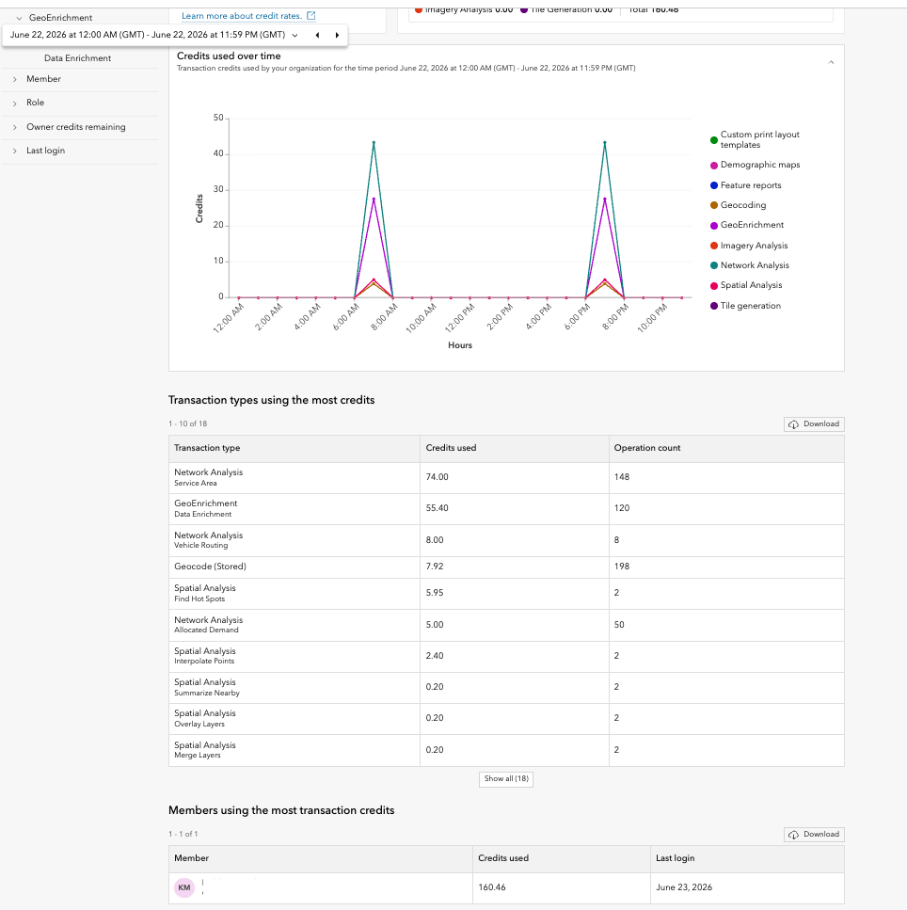
Task: Click the KM member avatar
Action: (184, 887)
